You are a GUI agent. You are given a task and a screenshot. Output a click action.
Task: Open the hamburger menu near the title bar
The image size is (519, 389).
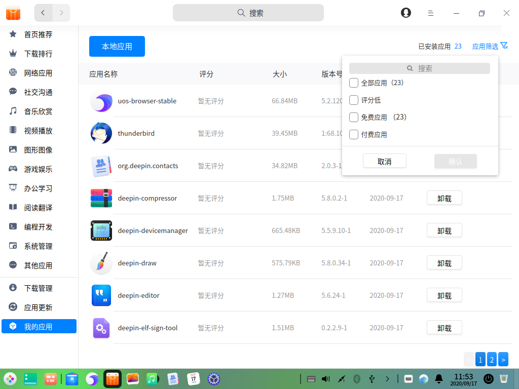pos(430,13)
